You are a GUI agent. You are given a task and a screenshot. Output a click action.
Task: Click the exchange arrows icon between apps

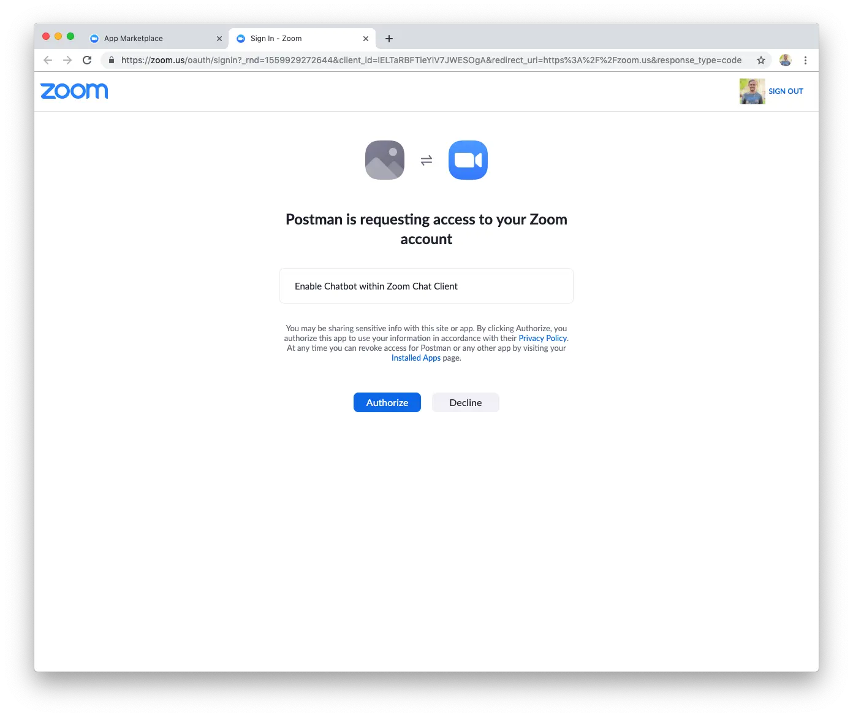pos(426,160)
